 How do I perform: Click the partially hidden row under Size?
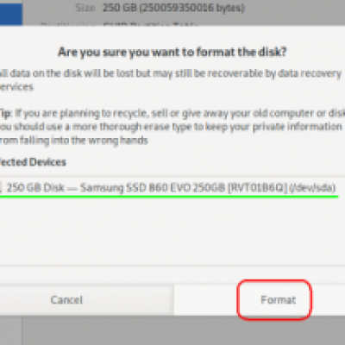click(x=119, y=24)
